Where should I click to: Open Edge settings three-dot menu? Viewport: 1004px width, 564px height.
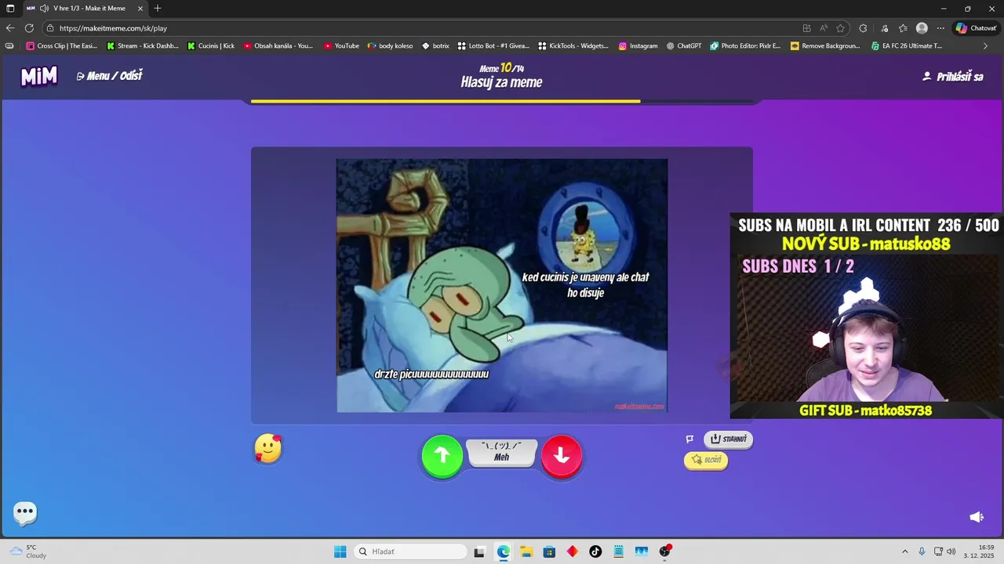940,28
